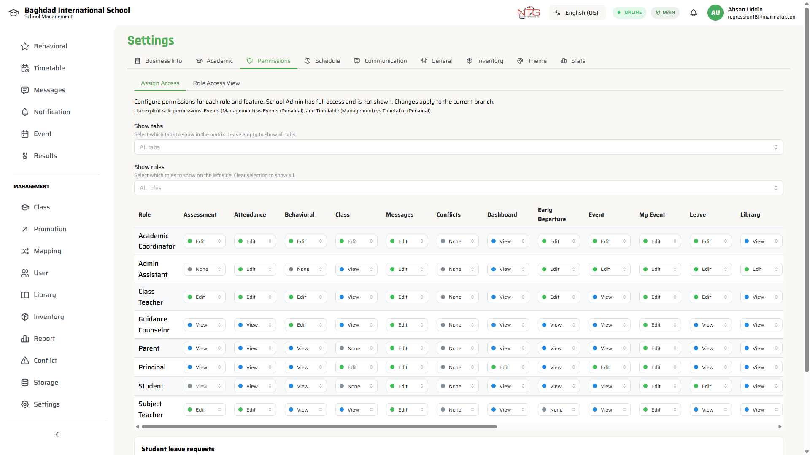
Task: Click the Messages chat icon in sidebar
Action: click(x=25, y=90)
